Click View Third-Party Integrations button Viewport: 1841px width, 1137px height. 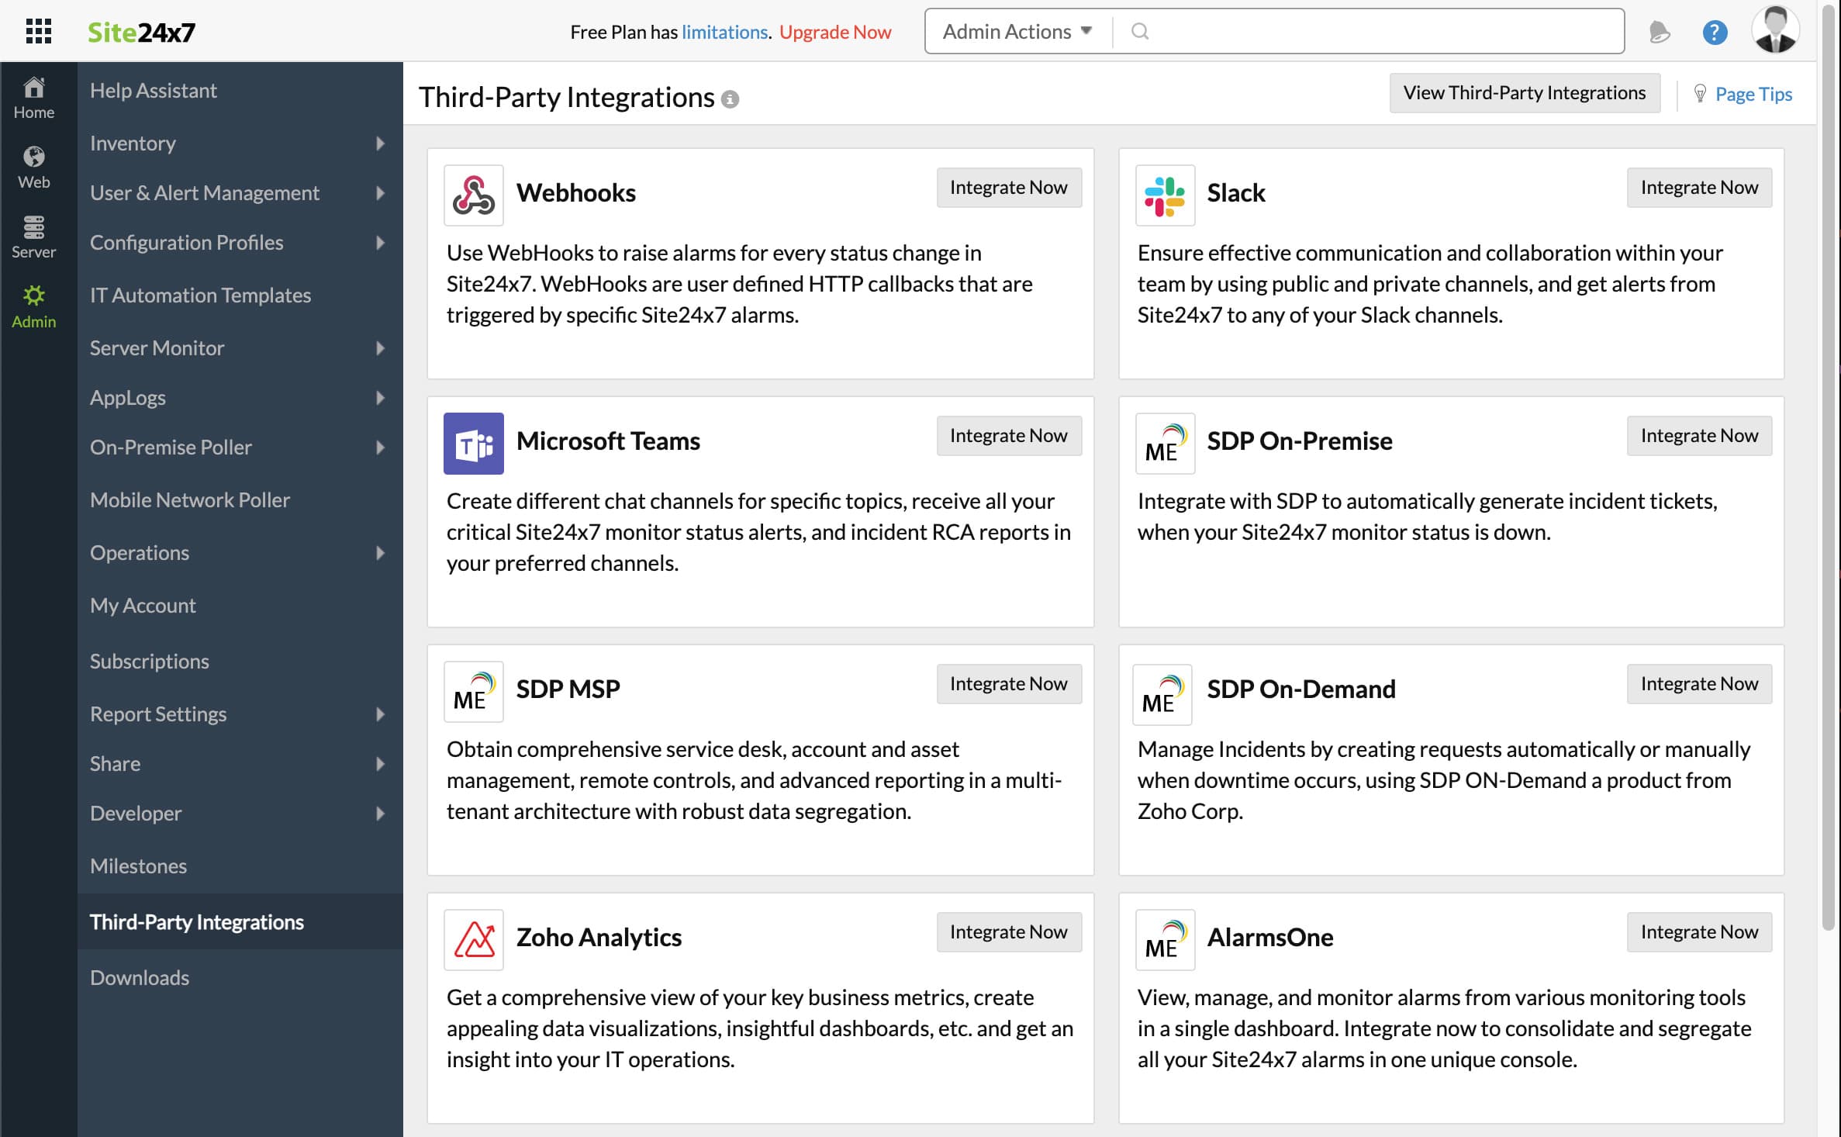1524,92
